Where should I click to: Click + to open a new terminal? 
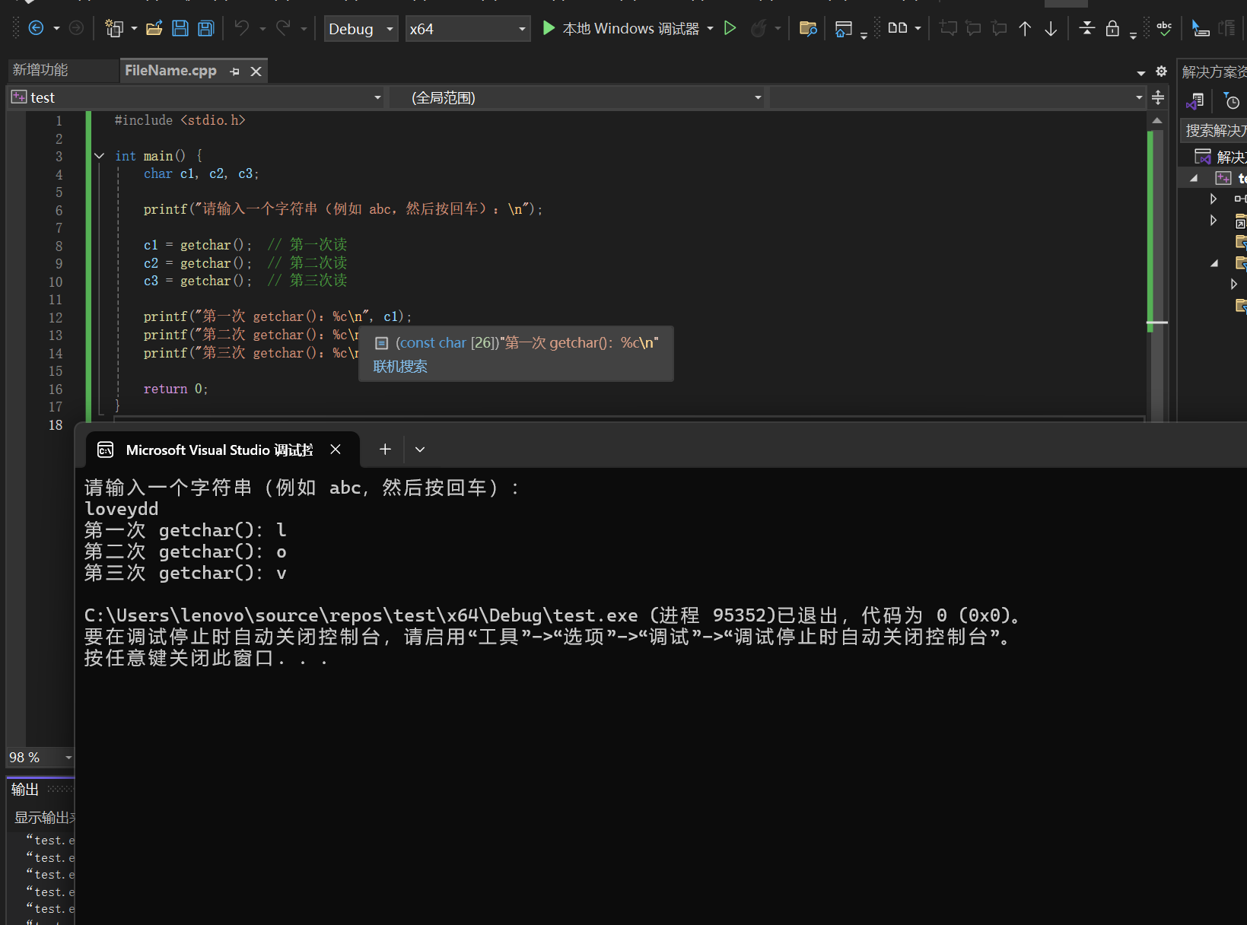pyautogui.click(x=384, y=449)
